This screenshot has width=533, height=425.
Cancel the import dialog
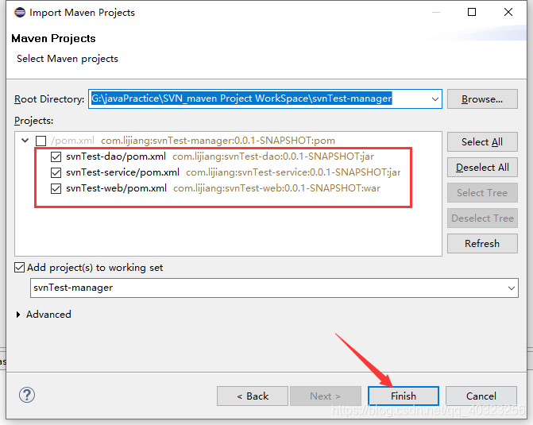tap(481, 396)
